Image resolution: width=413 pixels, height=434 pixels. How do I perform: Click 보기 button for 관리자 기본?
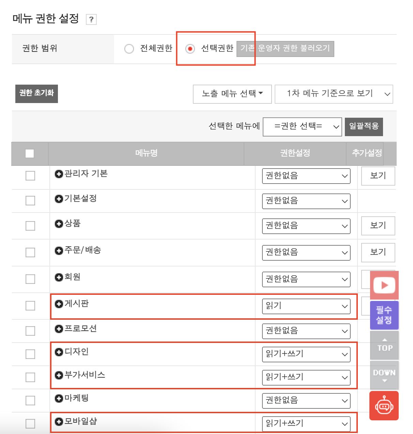point(378,176)
